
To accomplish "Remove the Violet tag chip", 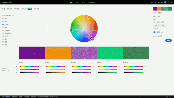I will (x=165, y=25).
